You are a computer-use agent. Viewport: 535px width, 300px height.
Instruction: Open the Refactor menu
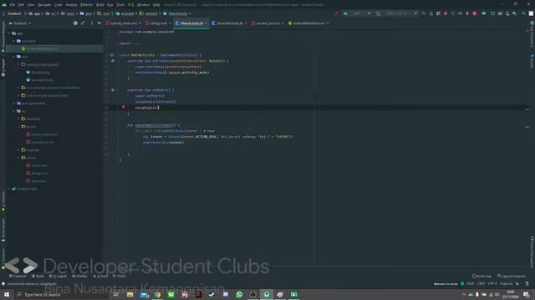[86, 5]
